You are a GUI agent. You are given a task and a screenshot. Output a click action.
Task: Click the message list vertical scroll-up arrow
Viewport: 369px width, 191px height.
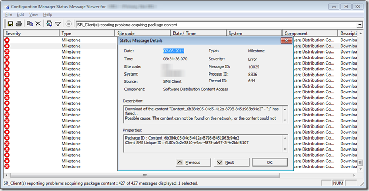[x=360, y=33]
